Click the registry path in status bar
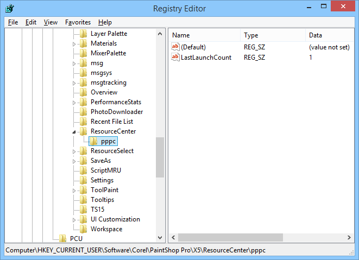Screen dimensions: 359x260 (x=136, y=250)
